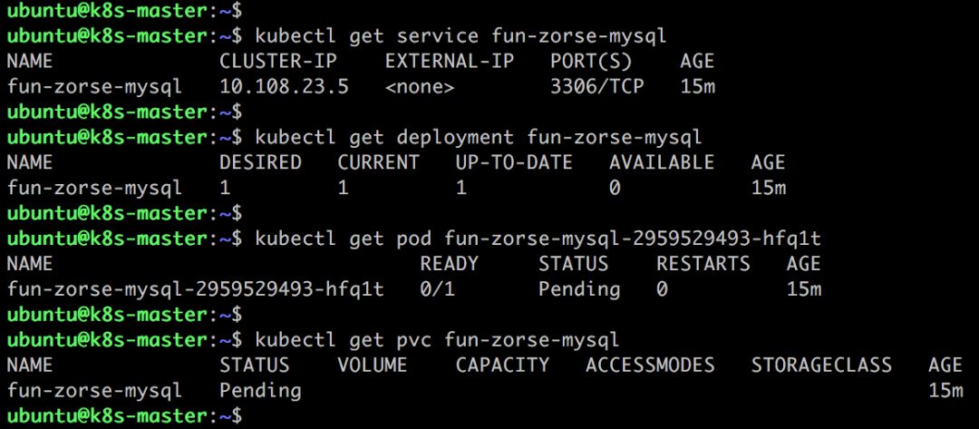Click the 'kubectl get deployment fun-zorse-mysql' command
The height and width of the screenshot is (429, 979).
(479, 137)
